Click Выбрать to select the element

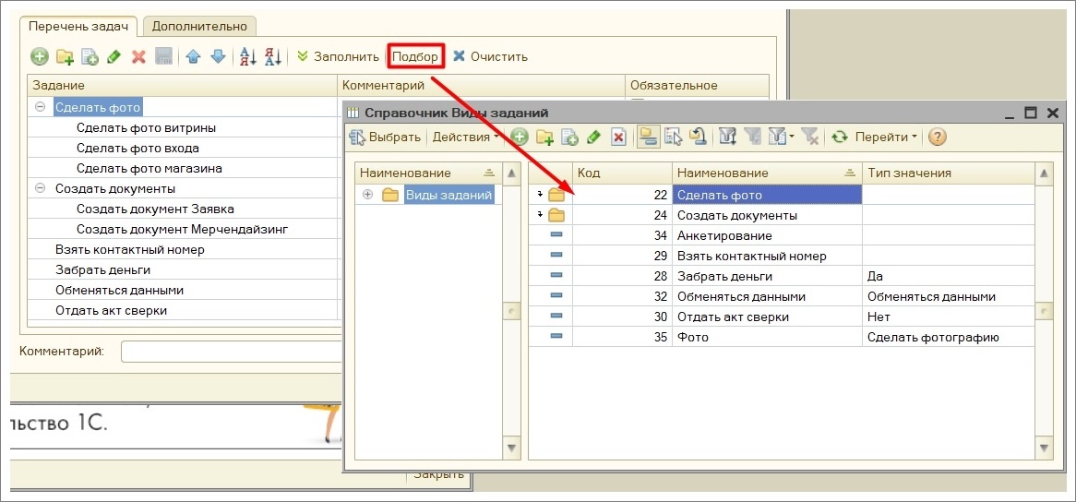(x=385, y=137)
